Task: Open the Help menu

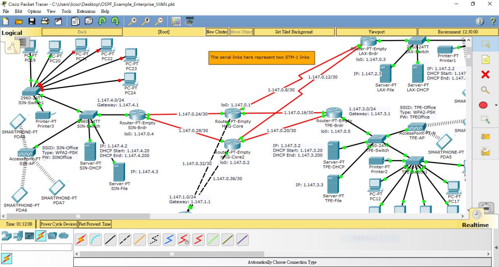Action: 105,11
